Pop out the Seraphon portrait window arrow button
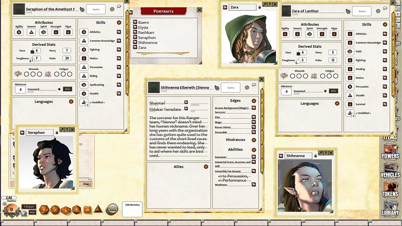Image resolution: width=402 pixels, height=226 pixels. (x=62, y=130)
